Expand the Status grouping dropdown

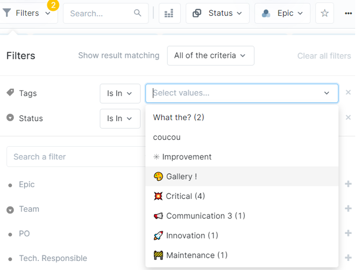pyautogui.click(x=217, y=13)
